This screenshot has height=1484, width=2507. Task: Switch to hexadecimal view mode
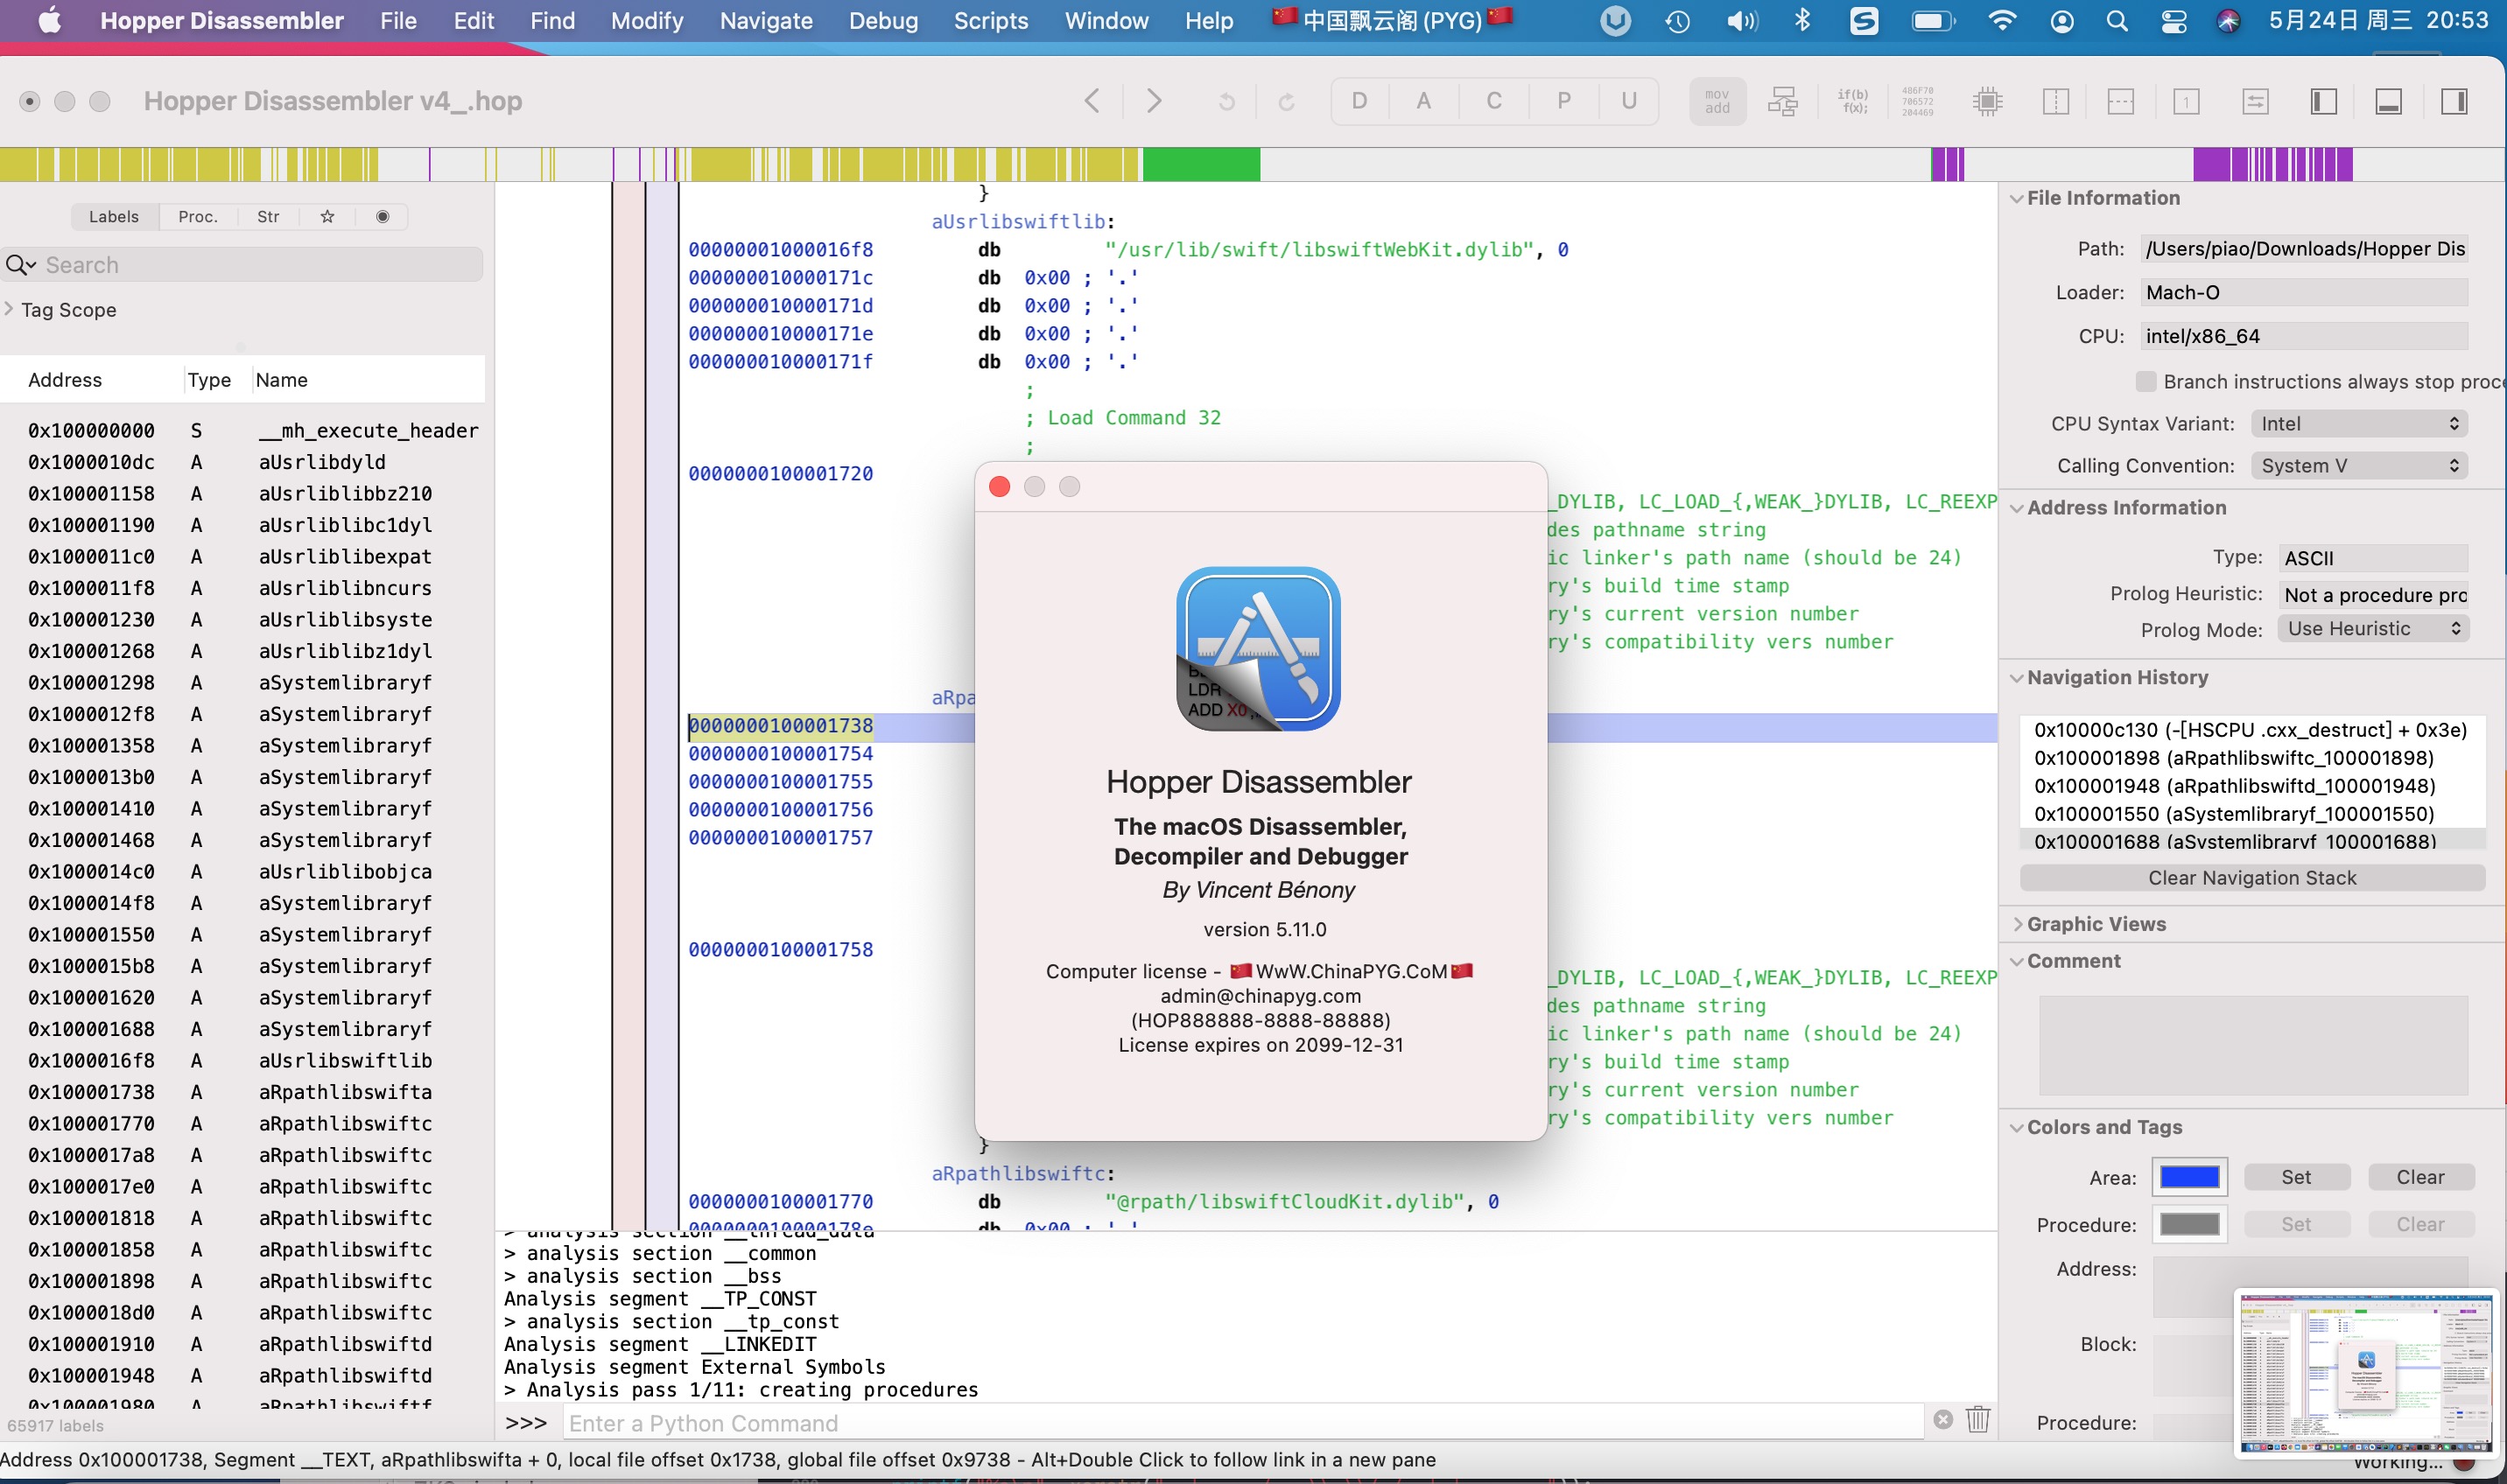click(1918, 101)
